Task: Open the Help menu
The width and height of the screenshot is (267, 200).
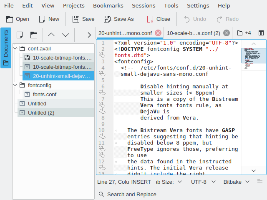Action: pyautogui.click(x=224, y=5)
